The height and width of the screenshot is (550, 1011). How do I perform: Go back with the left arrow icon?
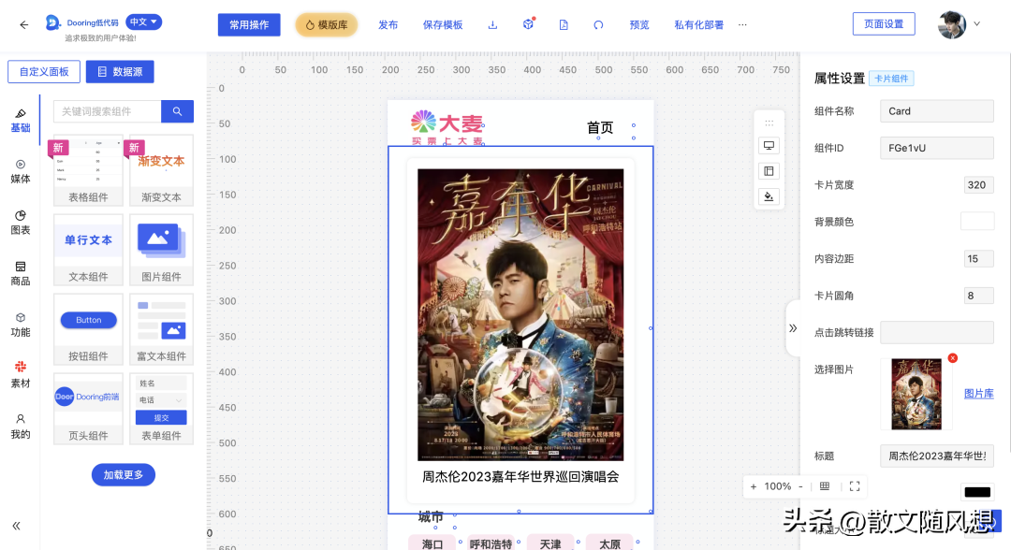coord(23,25)
